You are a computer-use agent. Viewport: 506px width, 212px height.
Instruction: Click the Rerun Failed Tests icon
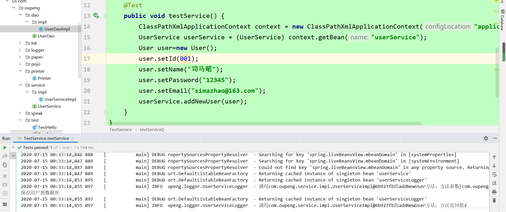(x=5, y=156)
